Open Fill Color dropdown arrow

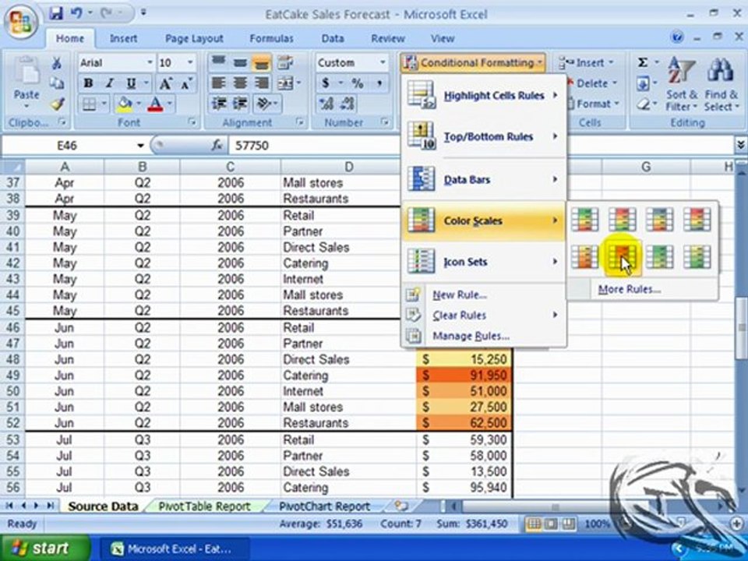(x=139, y=104)
